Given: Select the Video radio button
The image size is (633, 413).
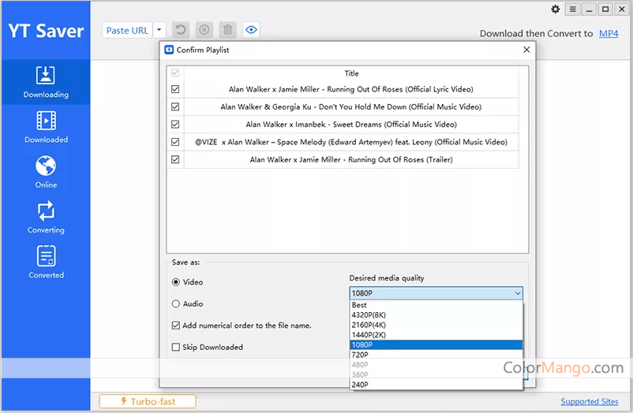Looking at the screenshot, I should tap(176, 282).
